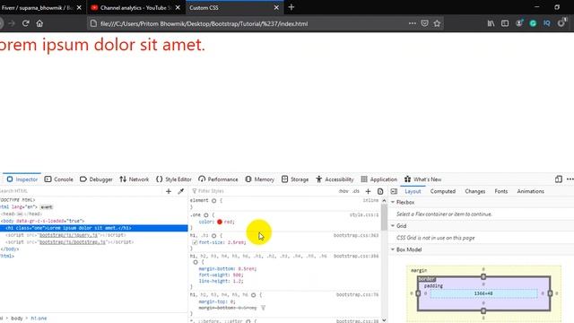Open the Storage devtools panel
Viewport: 574px width, 323px height.
tap(295, 179)
